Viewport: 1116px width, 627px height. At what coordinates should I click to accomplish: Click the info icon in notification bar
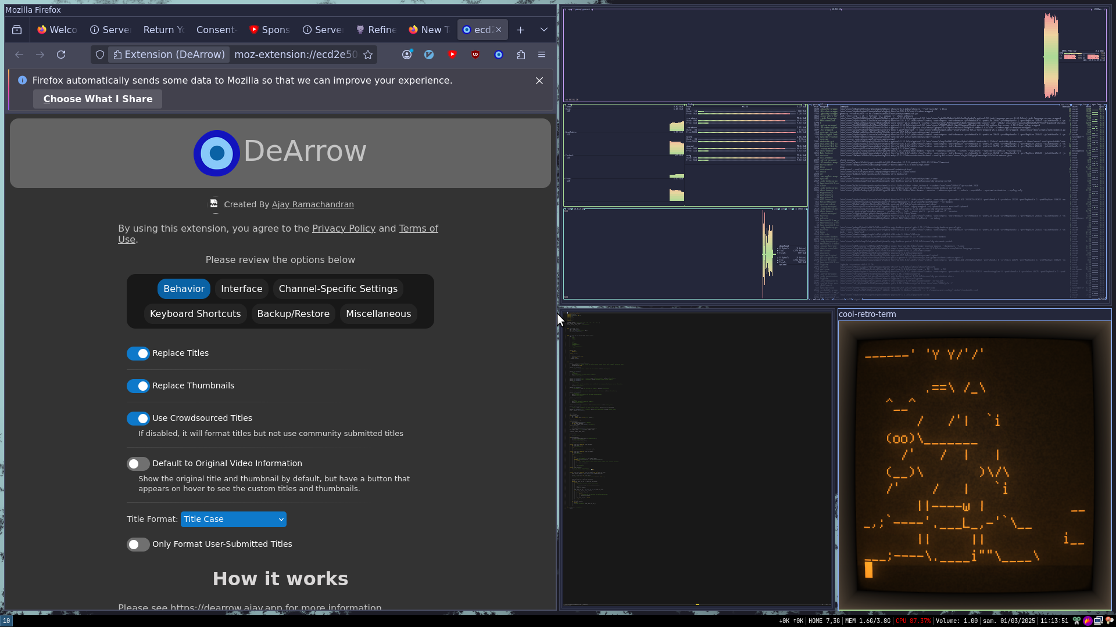[x=22, y=80]
